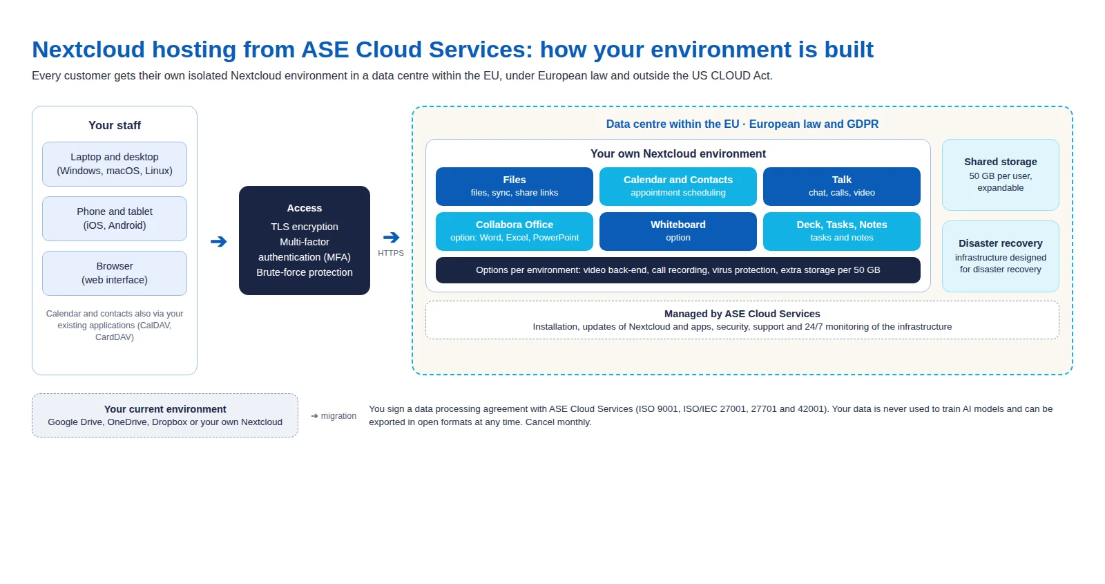Click the Options per environment bar
The image size is (1105, 584).
point(678,270)
